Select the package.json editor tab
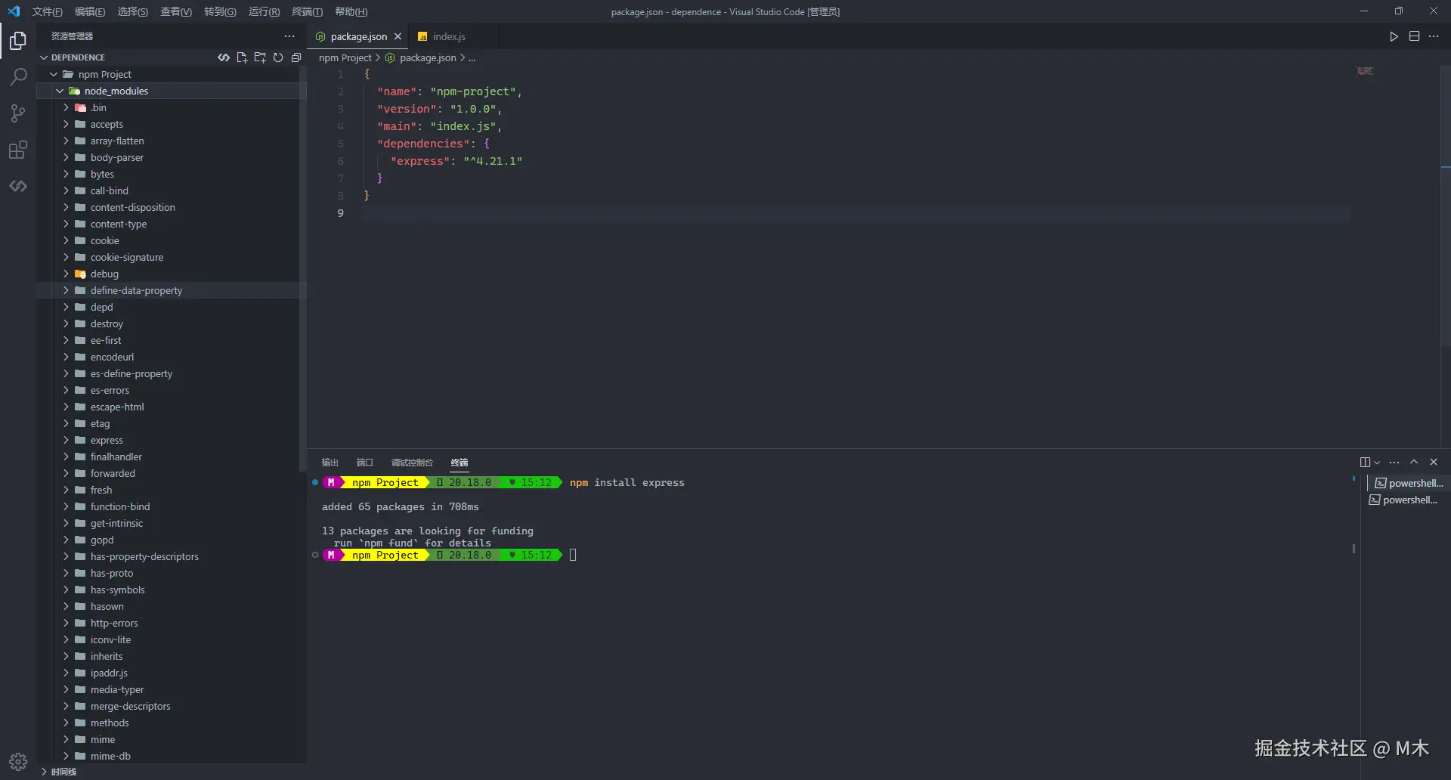Viewport: 1451px width, 780px height. (358, 36)
